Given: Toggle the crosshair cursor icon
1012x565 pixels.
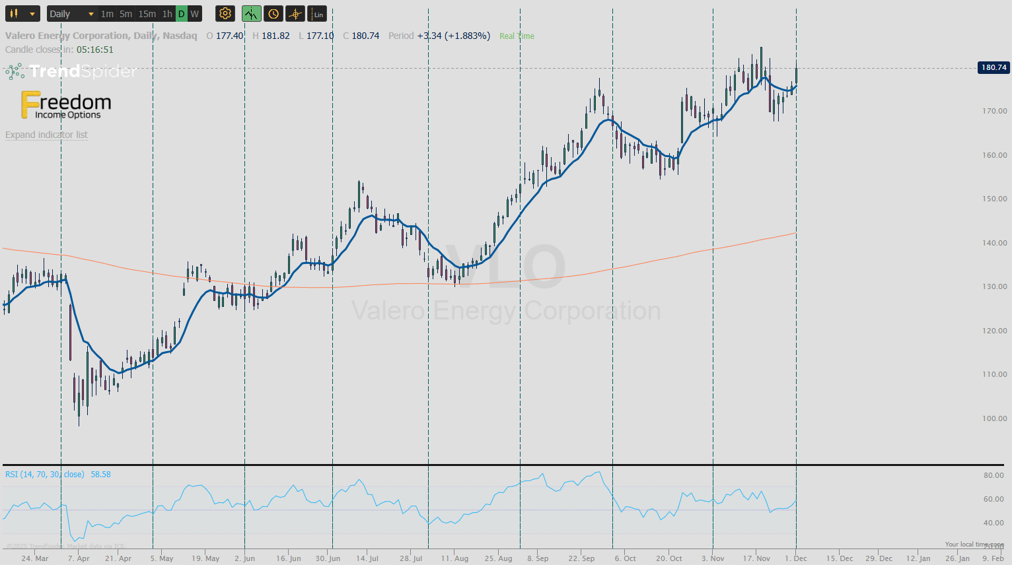Looking at the screenshot, I should pos(295,14).
